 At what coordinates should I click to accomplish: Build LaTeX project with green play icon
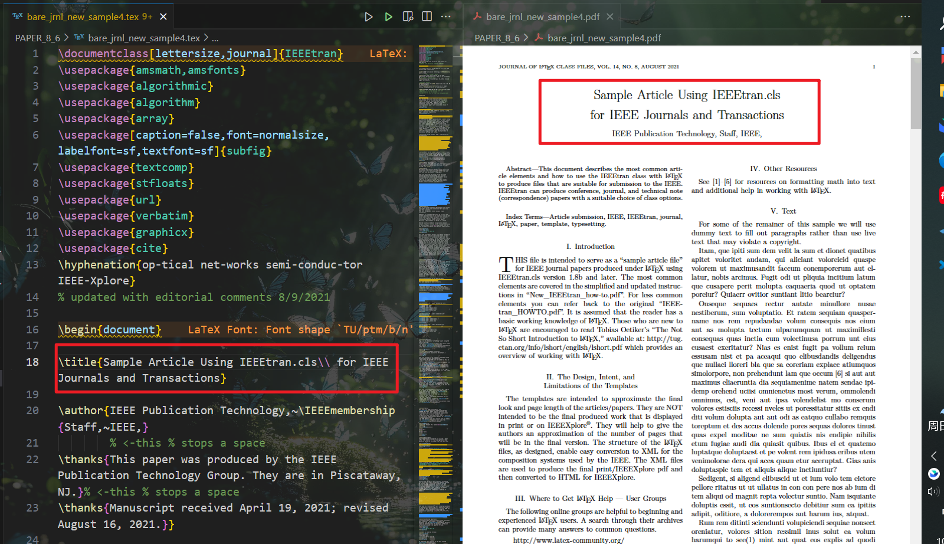point(388,17)
